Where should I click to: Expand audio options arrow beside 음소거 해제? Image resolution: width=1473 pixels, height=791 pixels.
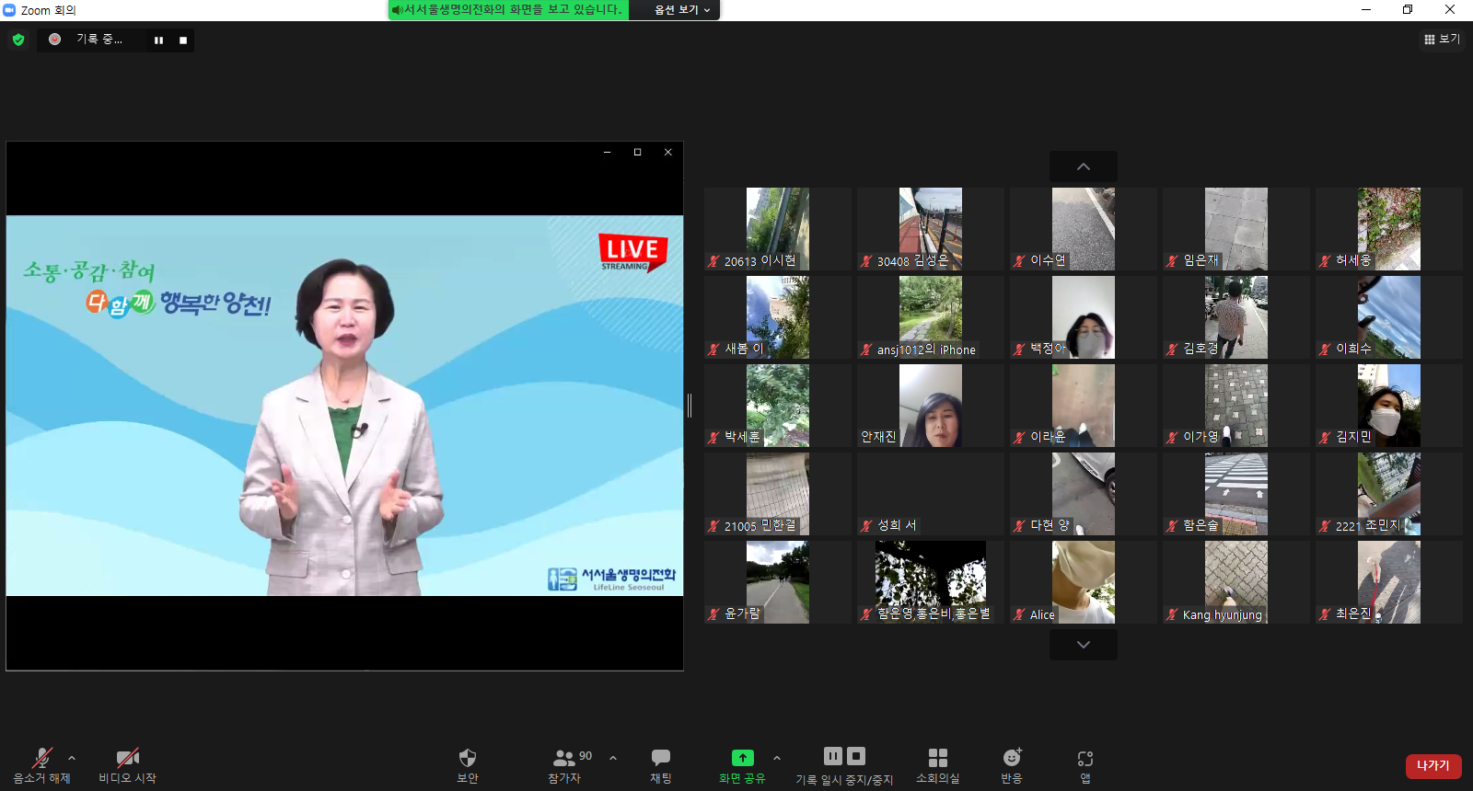pyautogui.click(x=72, y=758)
